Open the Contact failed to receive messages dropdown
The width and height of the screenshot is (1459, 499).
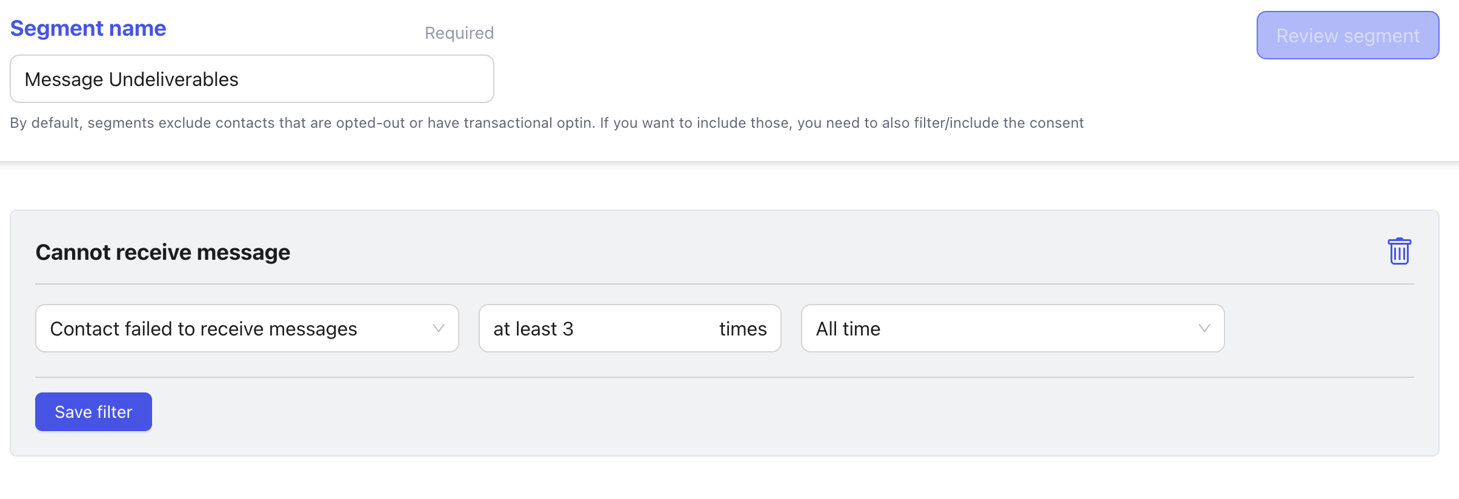[x=247, y=328]
